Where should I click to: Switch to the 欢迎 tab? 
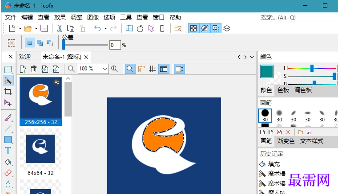pos(25,57)
